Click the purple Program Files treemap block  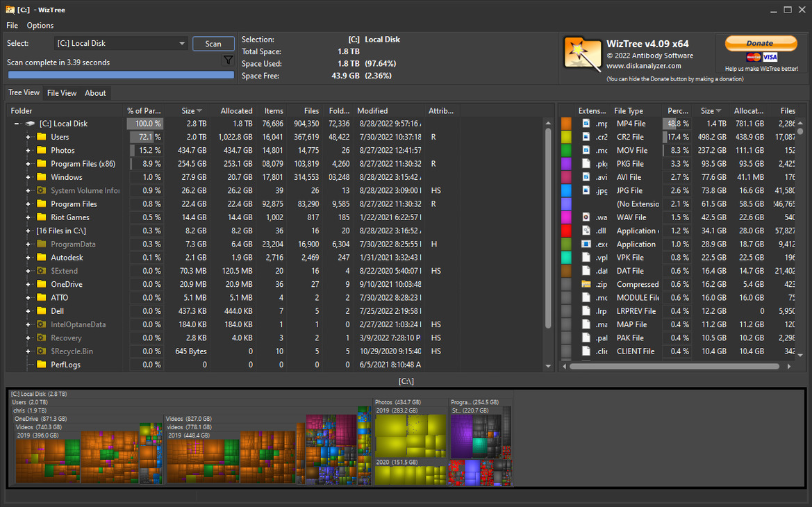pyautogui.click(x=461, y=435)
